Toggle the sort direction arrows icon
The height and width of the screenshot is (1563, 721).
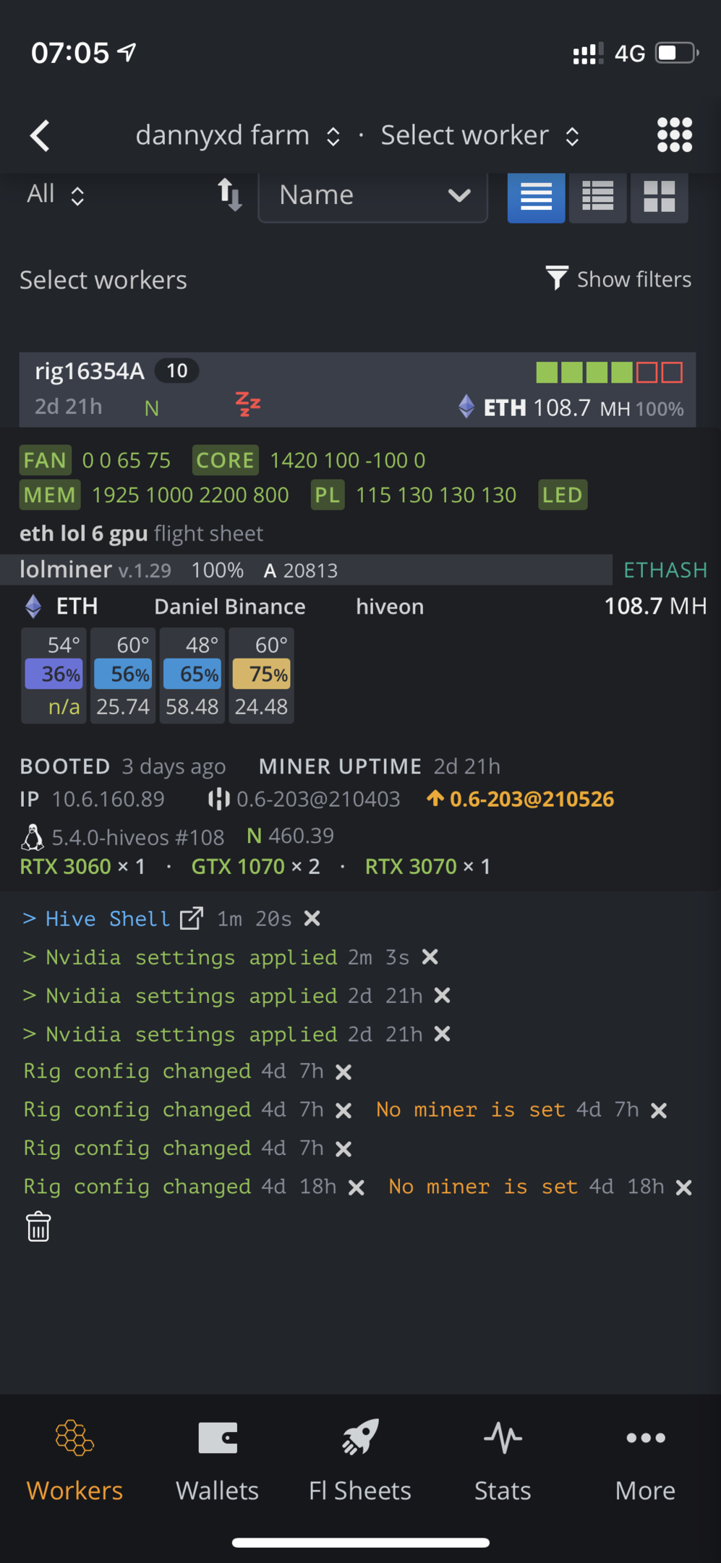pos(229,195)
